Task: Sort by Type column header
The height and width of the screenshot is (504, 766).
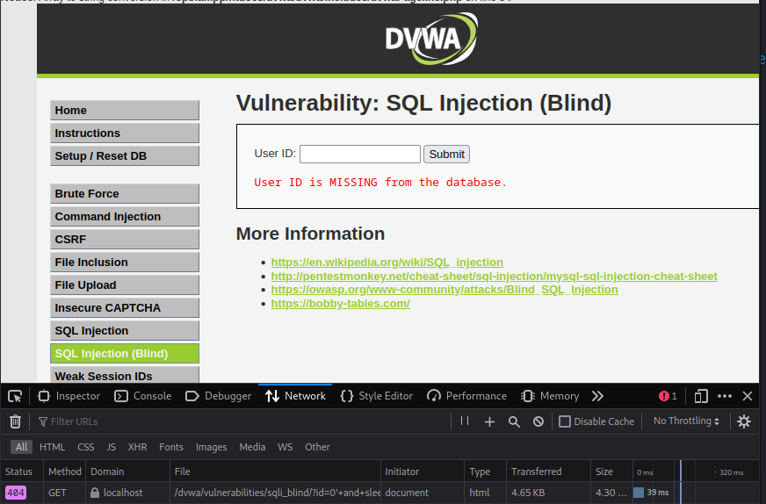Action: tap(486, 472)
